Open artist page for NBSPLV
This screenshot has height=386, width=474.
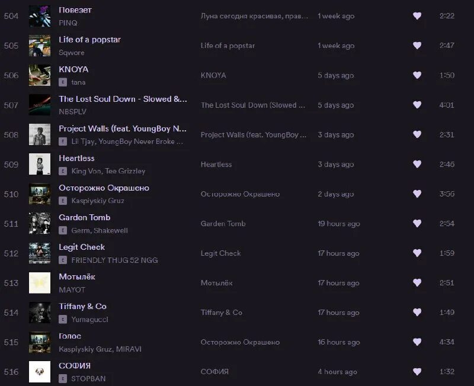(x=72, y=112)
